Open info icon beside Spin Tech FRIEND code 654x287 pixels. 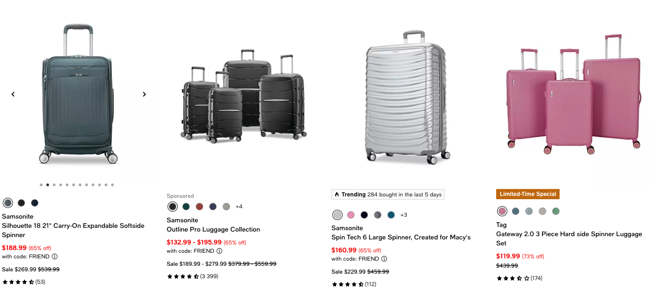(384, 259)
